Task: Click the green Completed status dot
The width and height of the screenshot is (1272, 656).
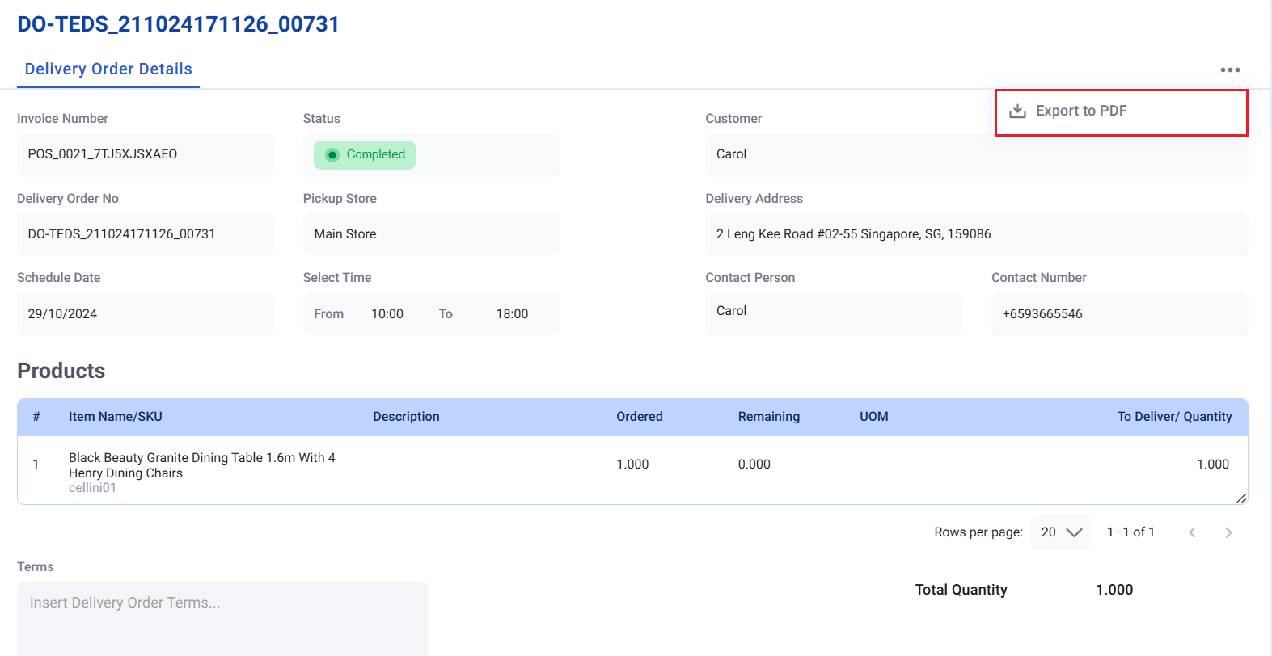Action: [x=332, y=154]
